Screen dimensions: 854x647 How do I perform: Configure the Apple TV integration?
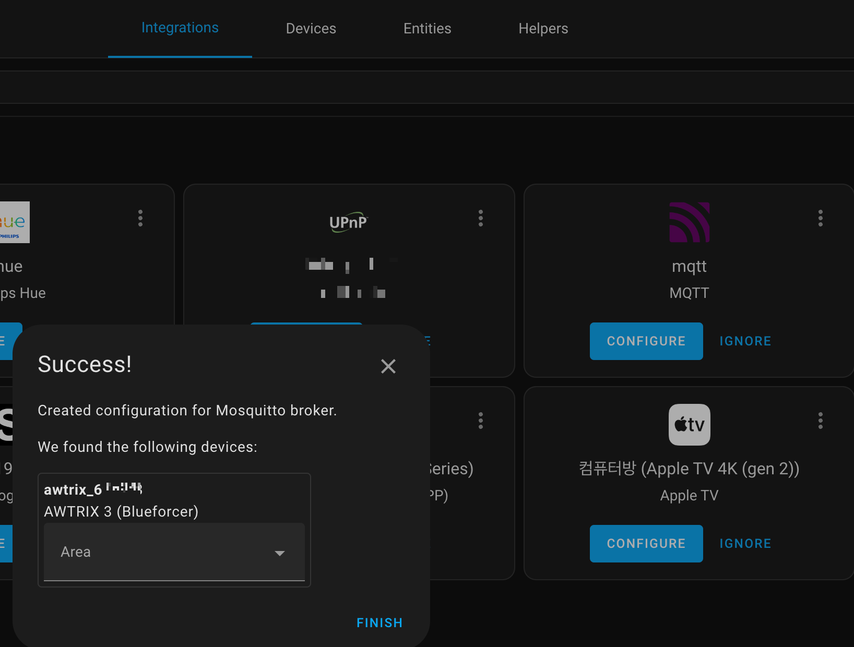click(x=646, y=544)
